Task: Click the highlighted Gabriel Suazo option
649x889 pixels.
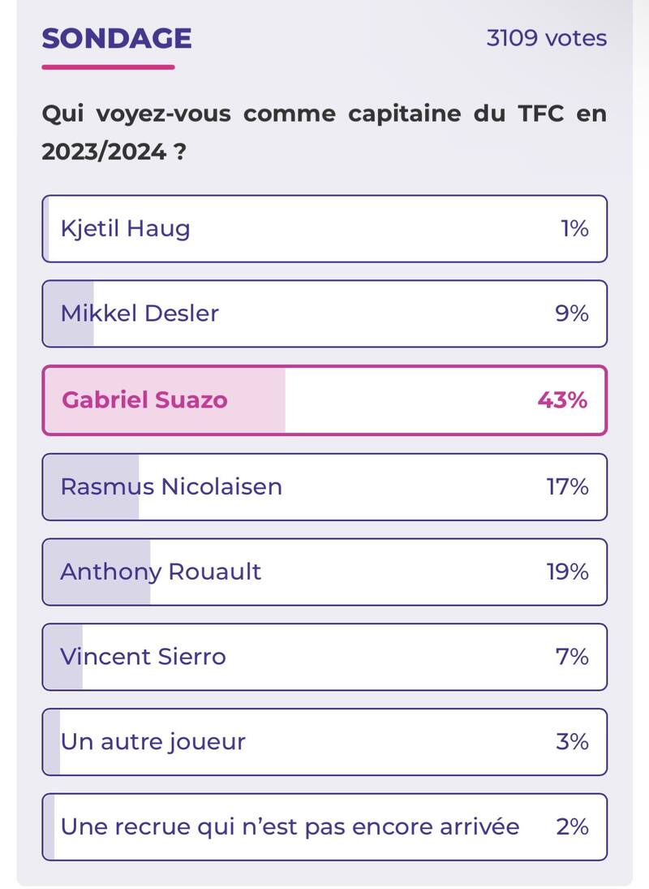Action: pyautogui.click(x=324, y=399)
